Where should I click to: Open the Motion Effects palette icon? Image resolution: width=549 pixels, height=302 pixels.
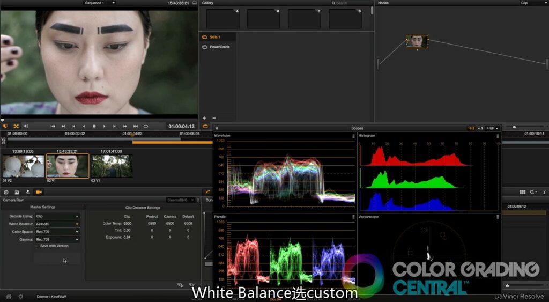point(28,193)
